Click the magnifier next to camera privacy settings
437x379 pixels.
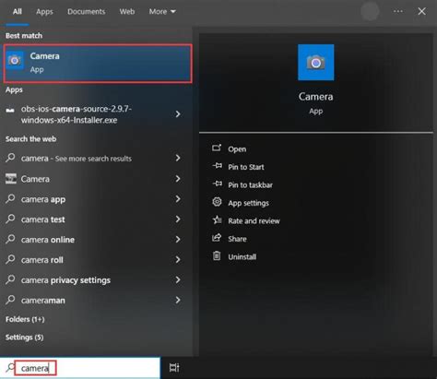[10, 279]
